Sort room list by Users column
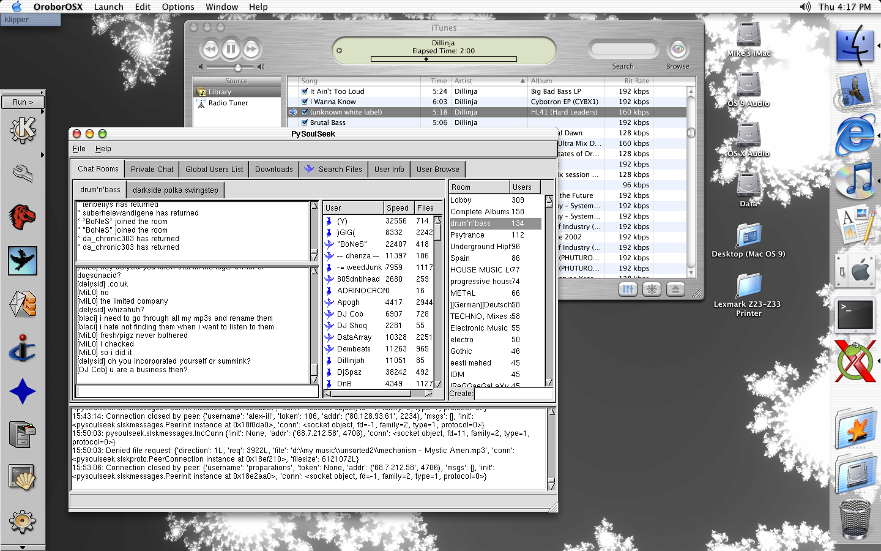881x551 pixels. [x=526, y=187]
